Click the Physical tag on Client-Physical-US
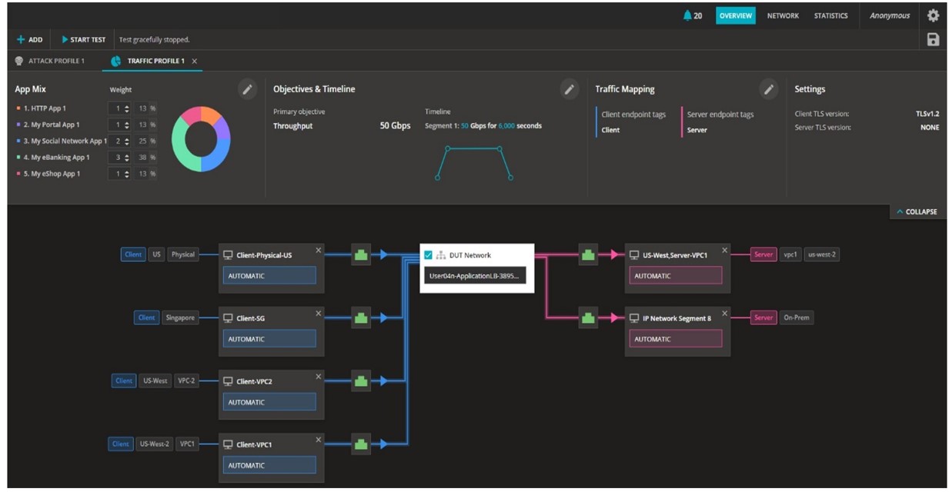Image resolution: width=949 pixels, height=492 pixels. click(x=183, y=254)
